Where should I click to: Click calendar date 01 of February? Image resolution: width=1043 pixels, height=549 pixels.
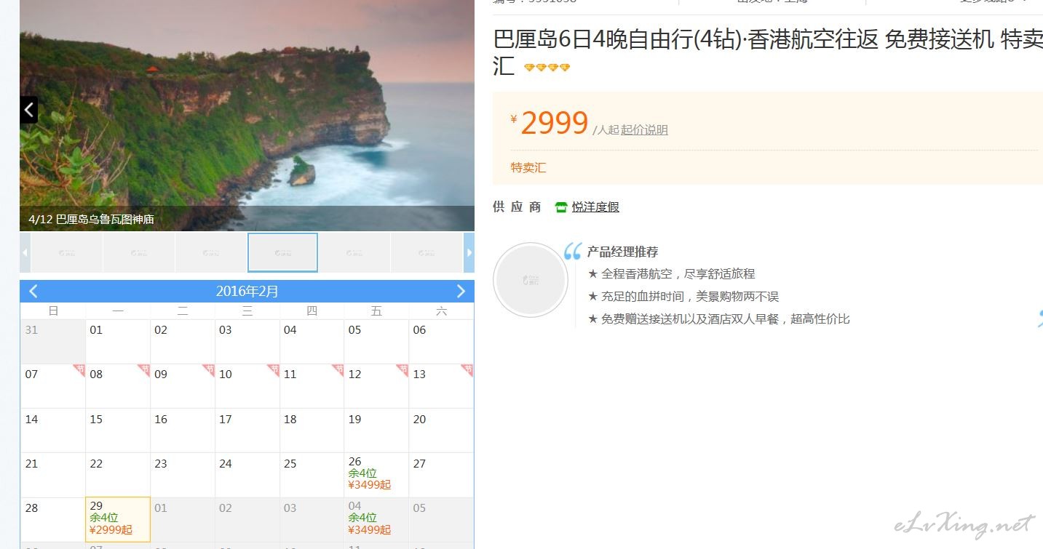(x=118, y=342)
